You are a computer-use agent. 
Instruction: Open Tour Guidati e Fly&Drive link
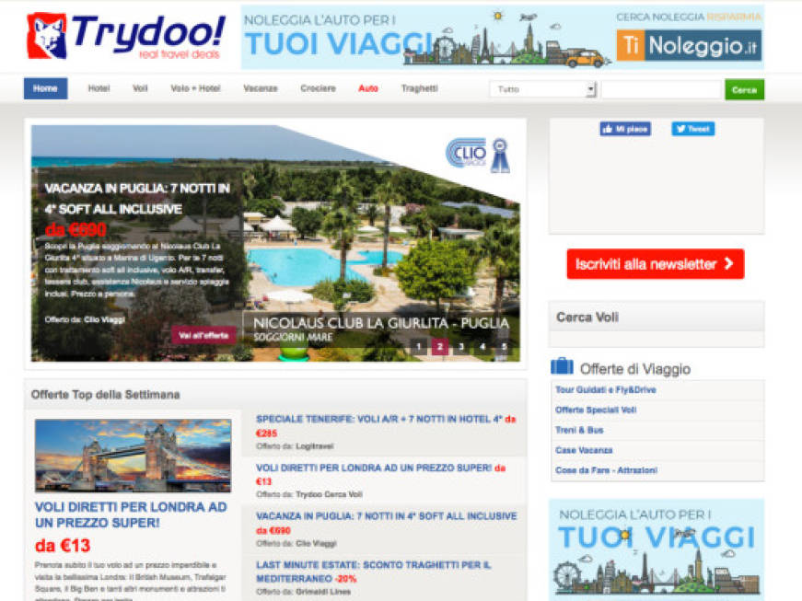click(606, 389)
